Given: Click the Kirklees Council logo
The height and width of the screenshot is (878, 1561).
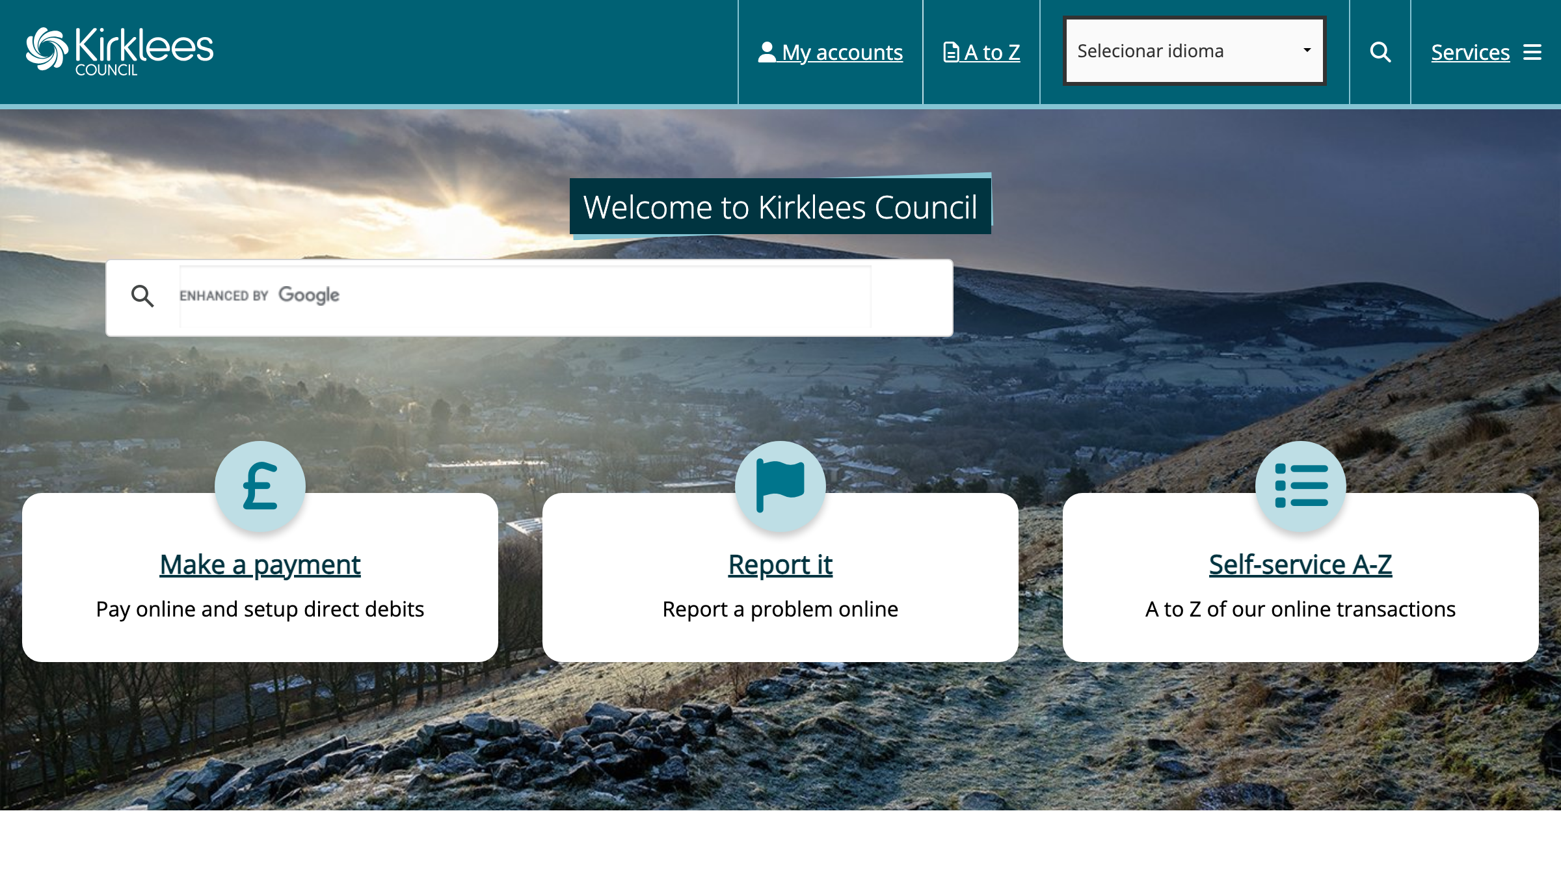Looking at the screenshot, I should (119, 51).
